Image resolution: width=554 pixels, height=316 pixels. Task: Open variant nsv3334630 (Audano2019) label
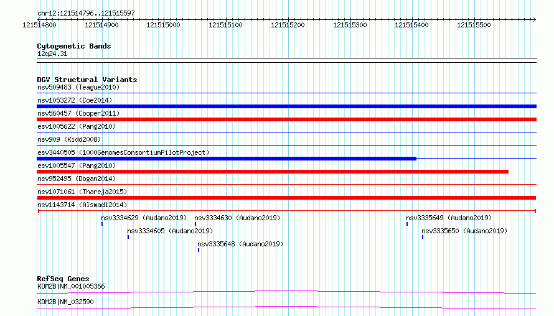pos(237,218)
